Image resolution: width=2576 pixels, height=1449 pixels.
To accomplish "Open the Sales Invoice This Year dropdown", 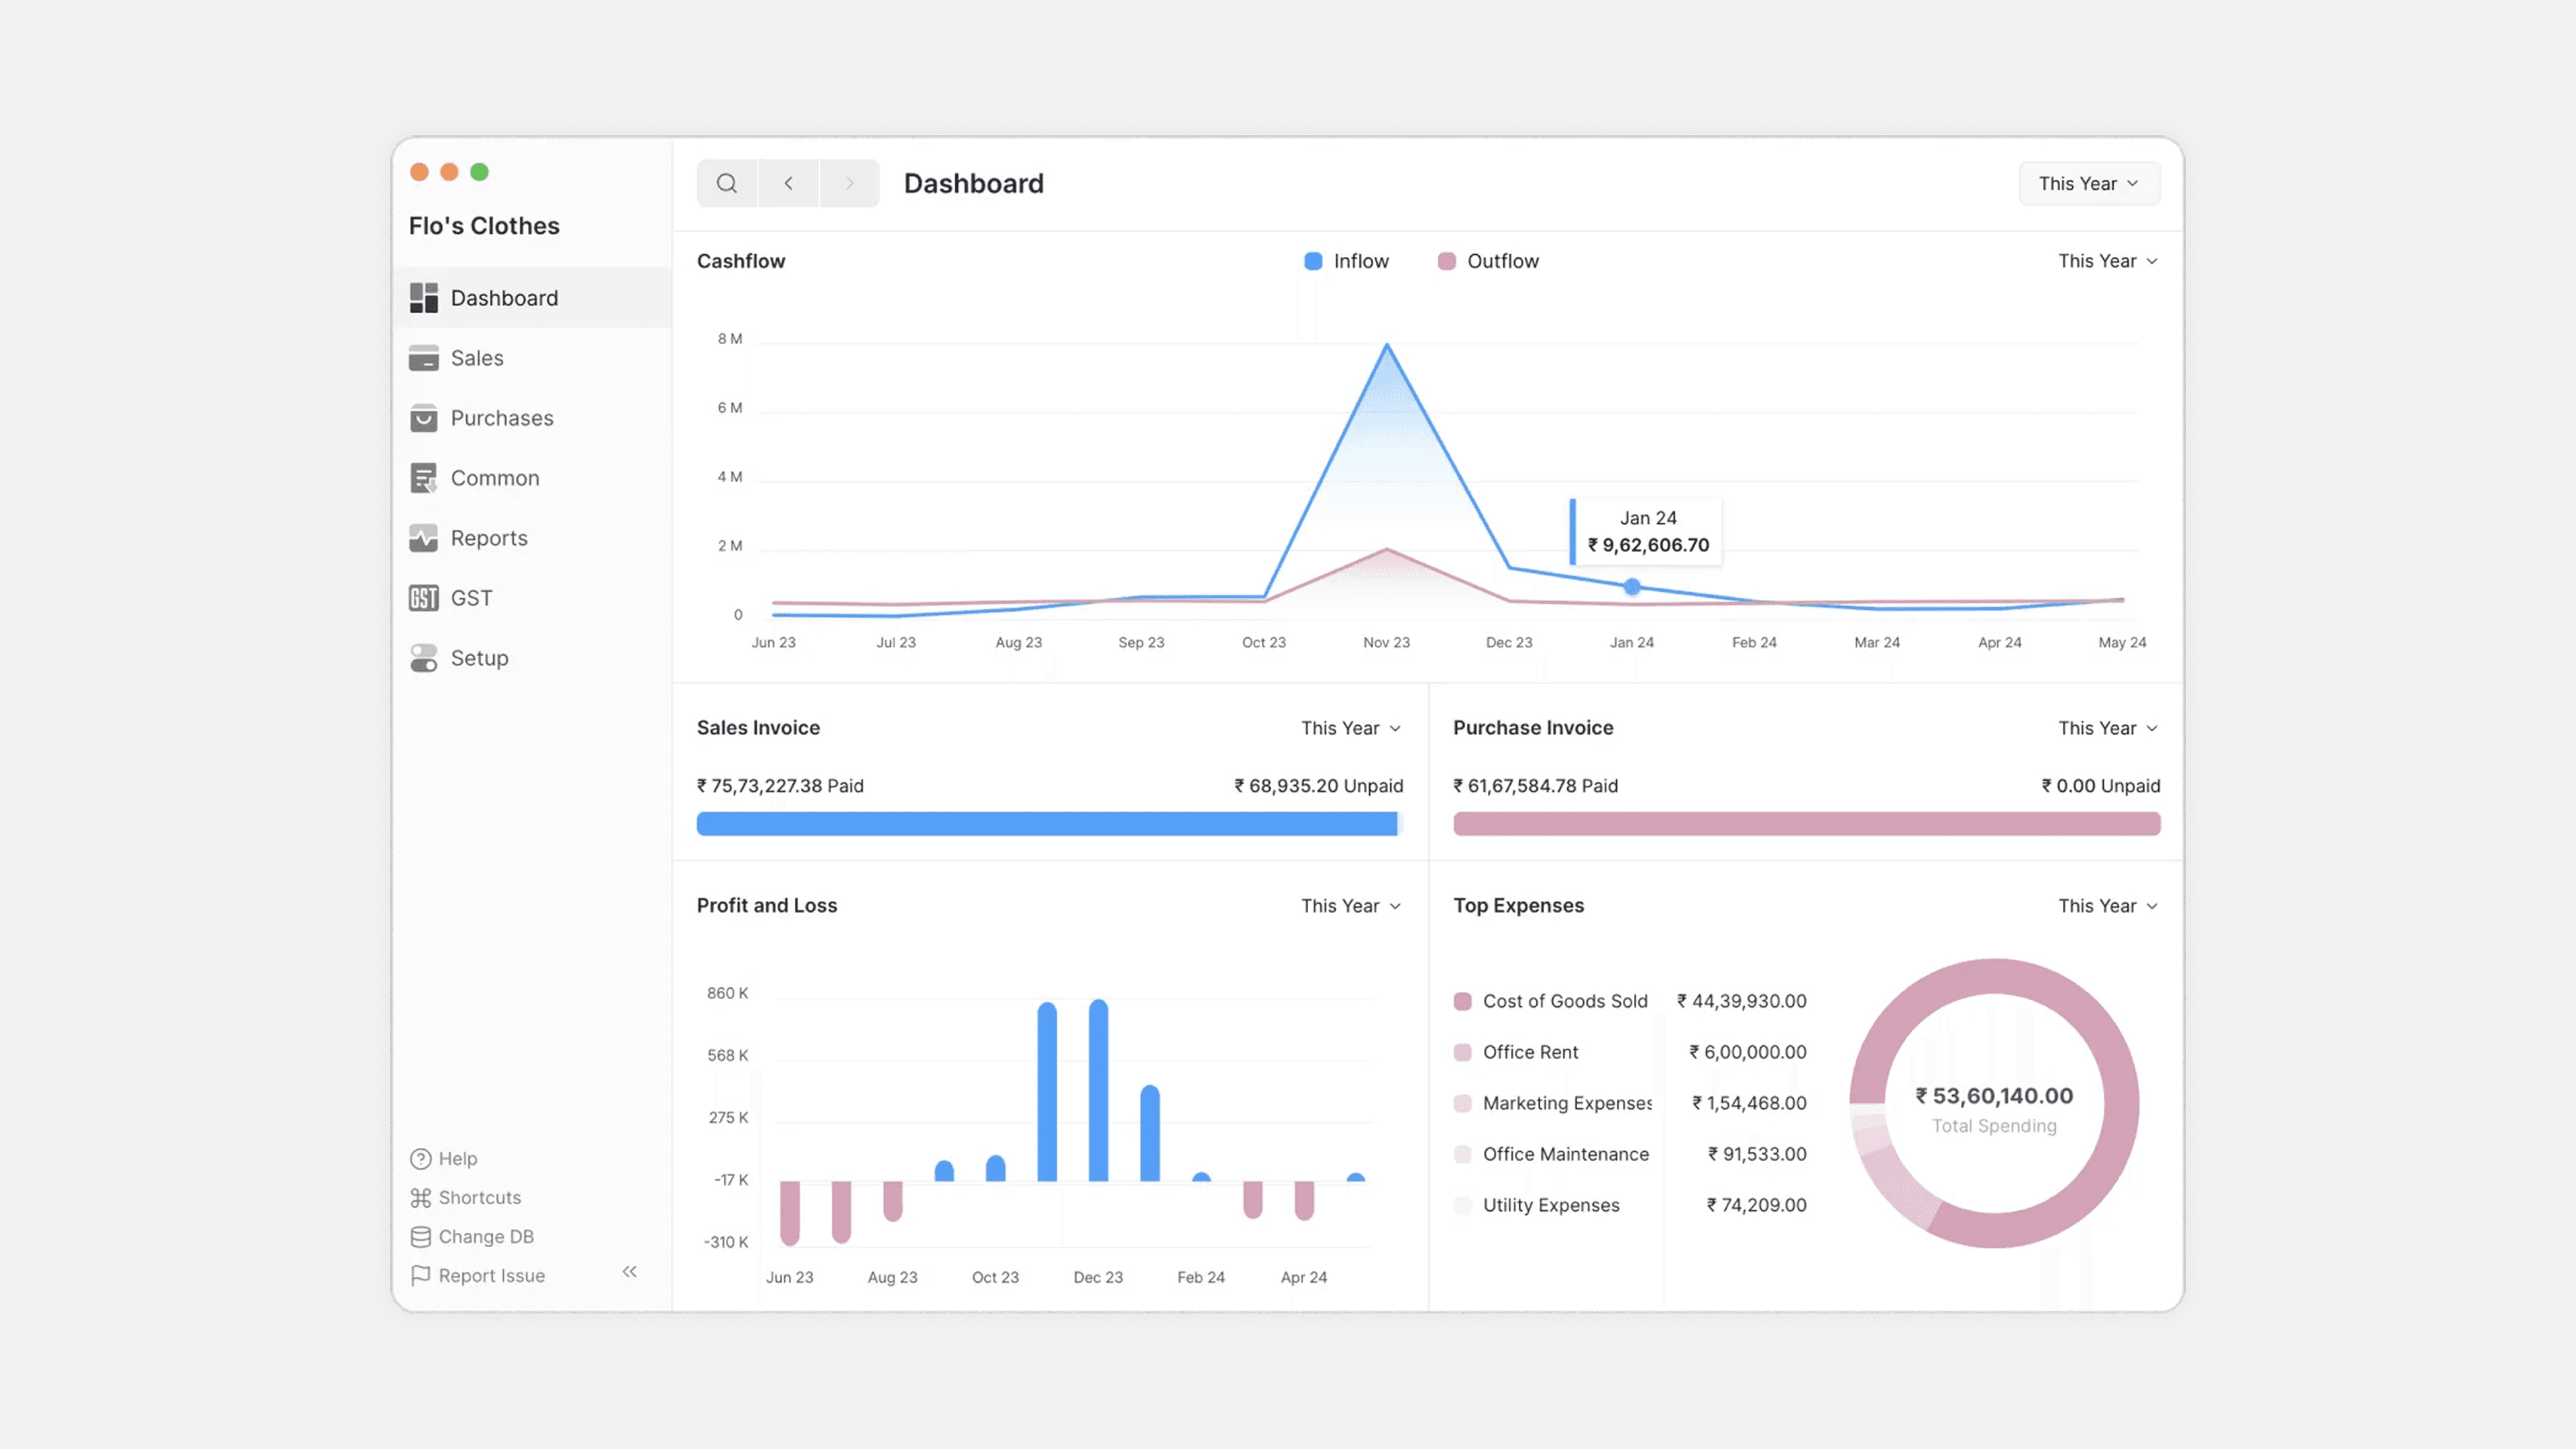I will [1351, 728].
